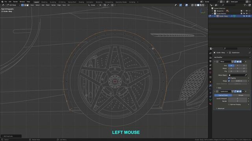Open the Help menu
Viewport: 252px width, 141px height.
(28, 2)
